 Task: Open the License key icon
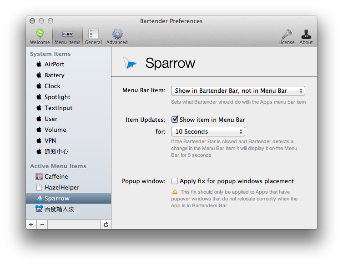pos(286,34)
